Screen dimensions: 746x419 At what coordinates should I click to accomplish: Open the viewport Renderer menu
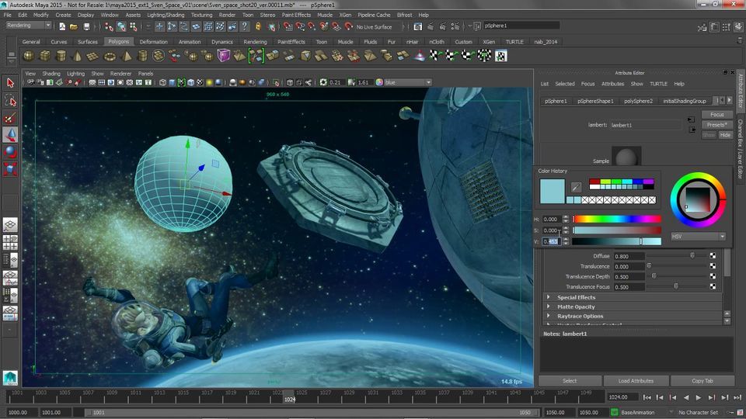click(121, 74)
